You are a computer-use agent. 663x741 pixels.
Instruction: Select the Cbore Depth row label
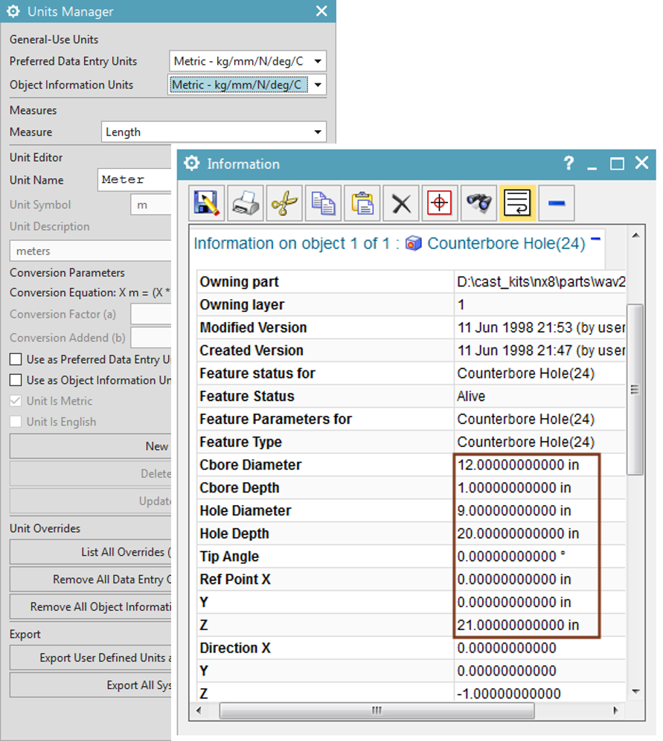[239, 488]
